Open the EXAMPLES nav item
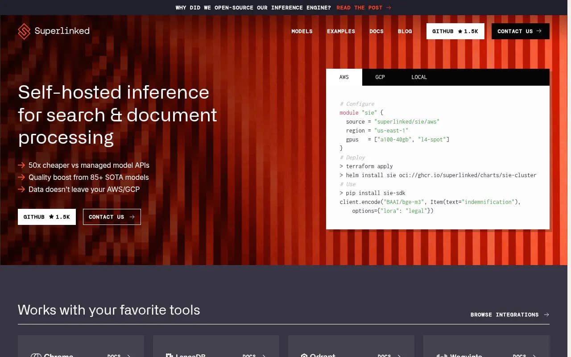 (341, 31)
